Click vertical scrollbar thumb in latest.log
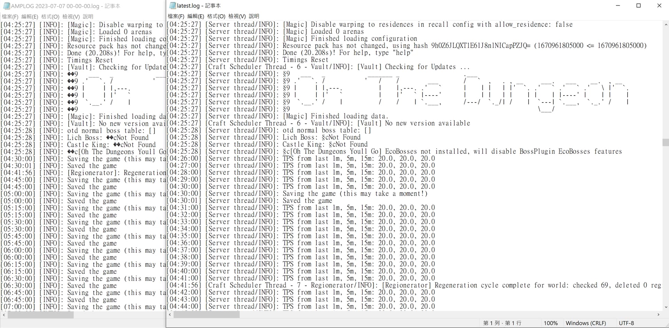Viewport: 669px width, 328px height. [x=666, y=142]
